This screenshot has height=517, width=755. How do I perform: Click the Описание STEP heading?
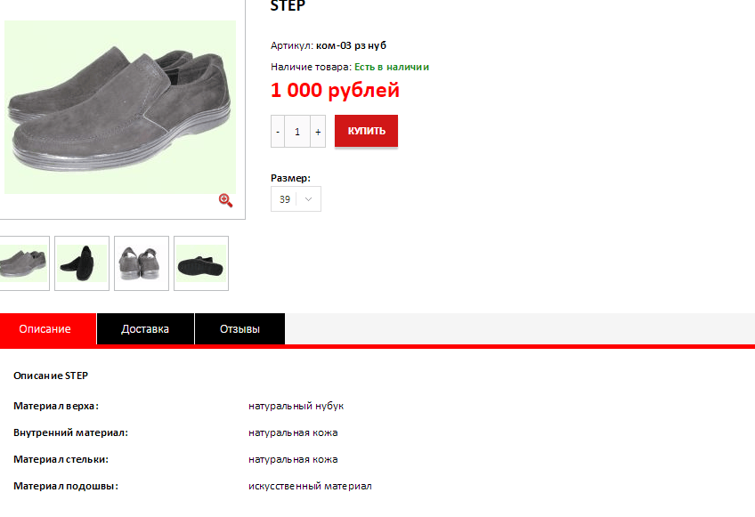pos(51,376)
